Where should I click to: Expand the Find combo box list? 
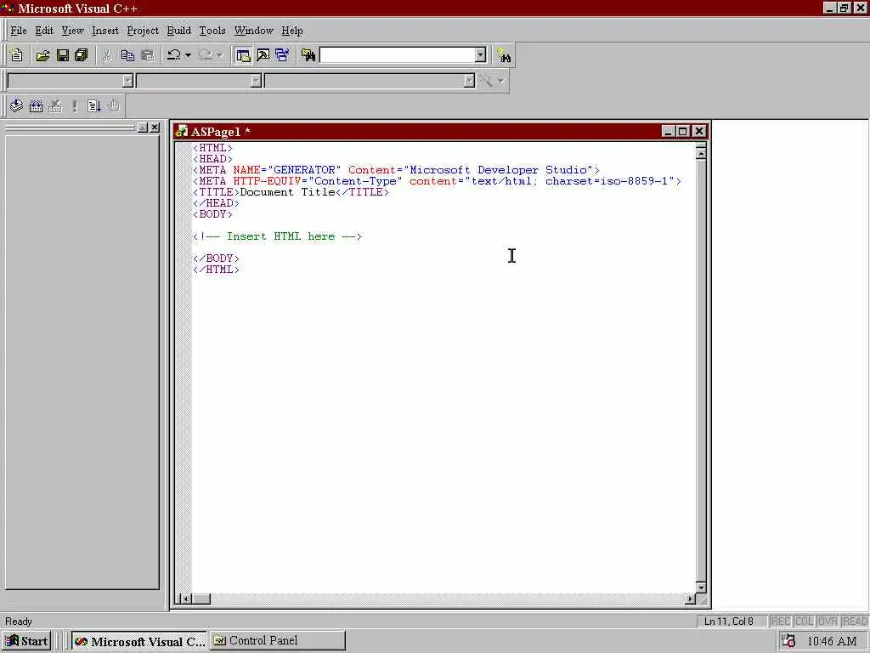(x=481, y=55)
